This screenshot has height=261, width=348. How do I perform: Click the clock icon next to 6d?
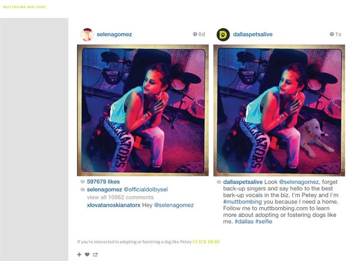(195, 34)
